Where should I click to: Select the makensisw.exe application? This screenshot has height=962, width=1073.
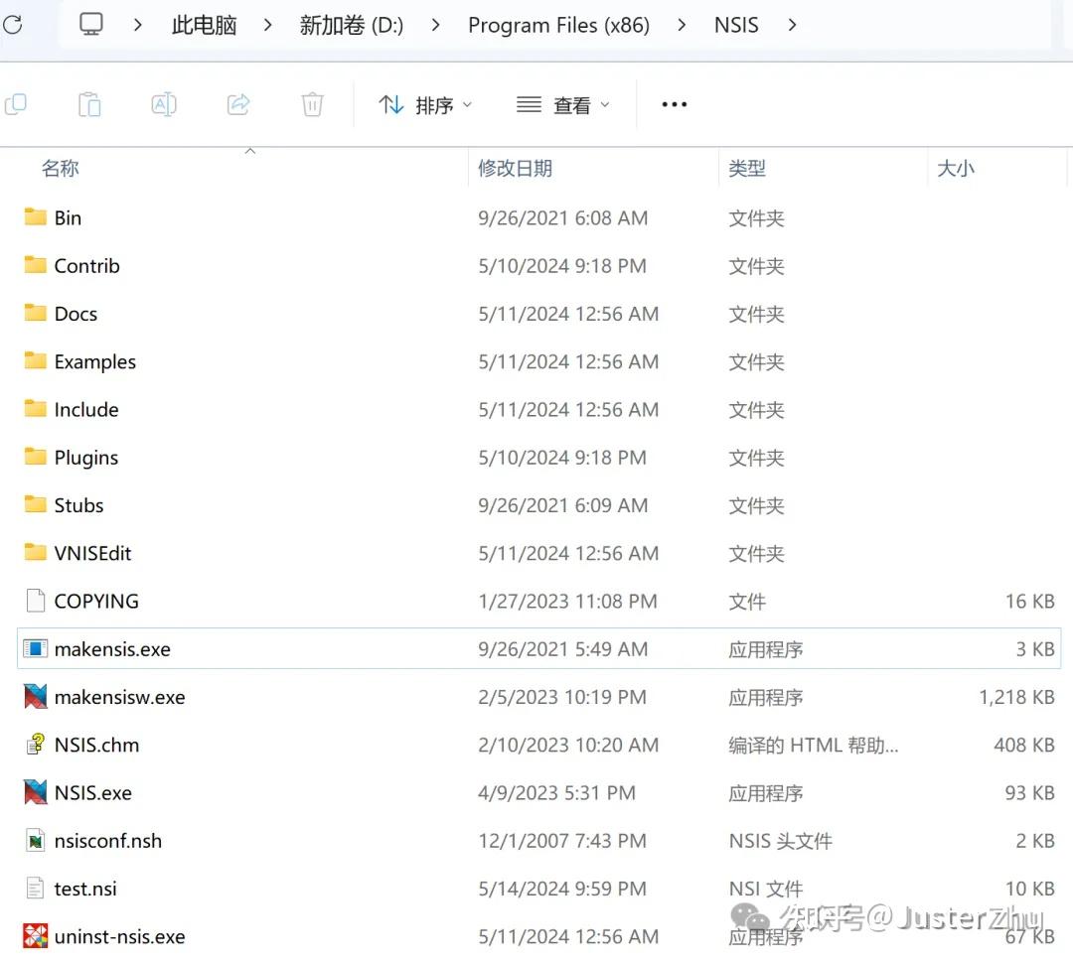(x=118, y=697)
